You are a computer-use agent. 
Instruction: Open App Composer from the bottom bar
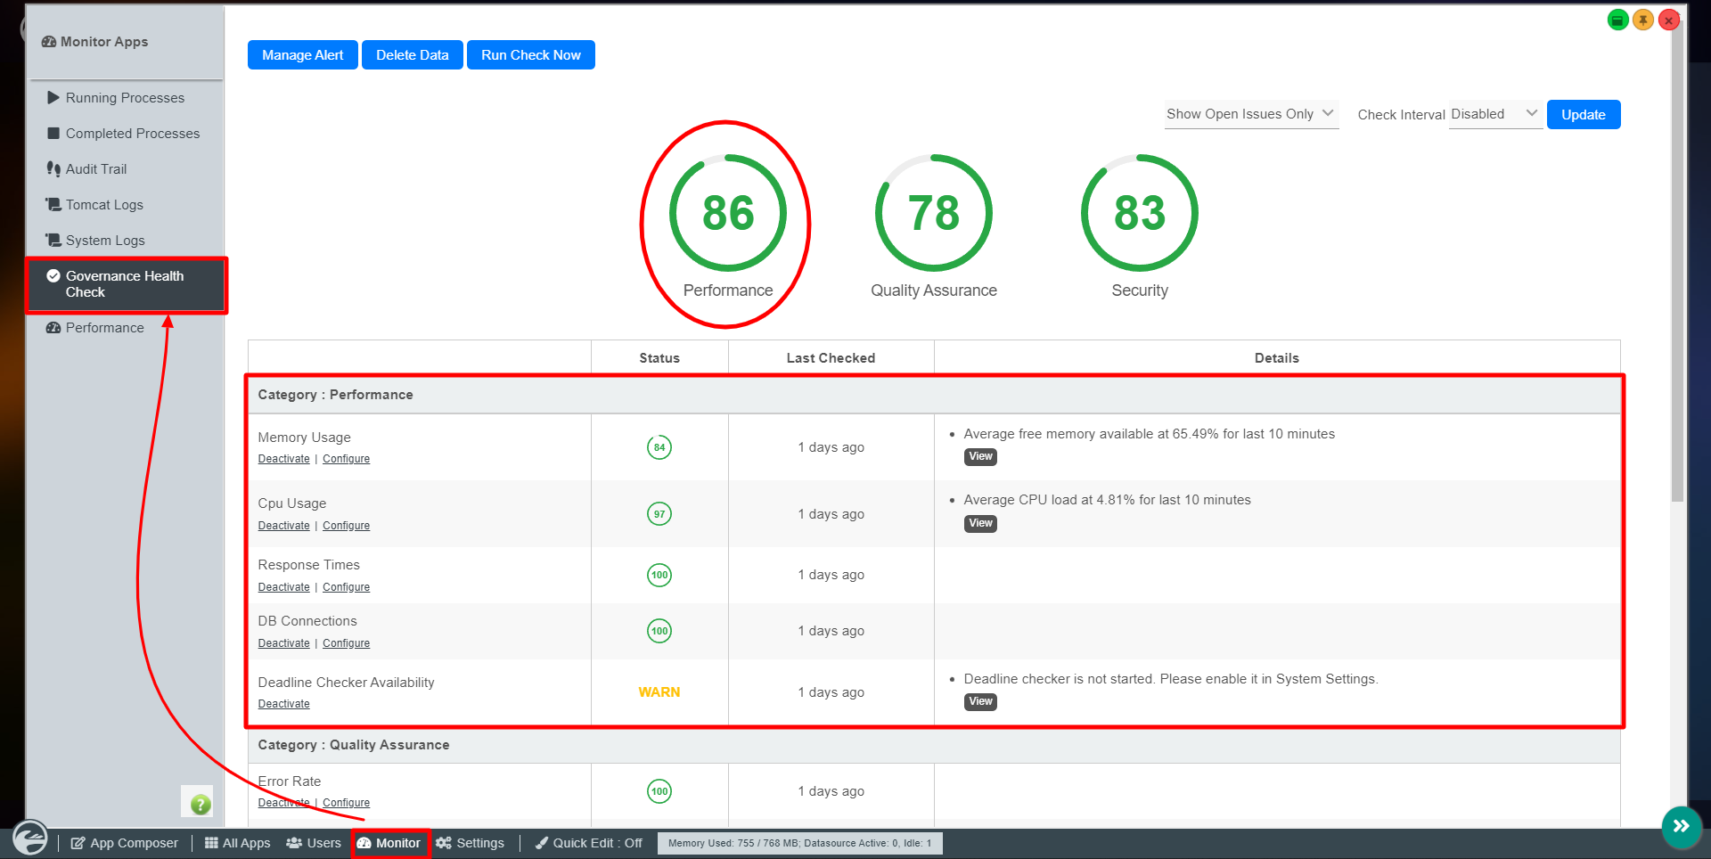click(x=125, y=843)
